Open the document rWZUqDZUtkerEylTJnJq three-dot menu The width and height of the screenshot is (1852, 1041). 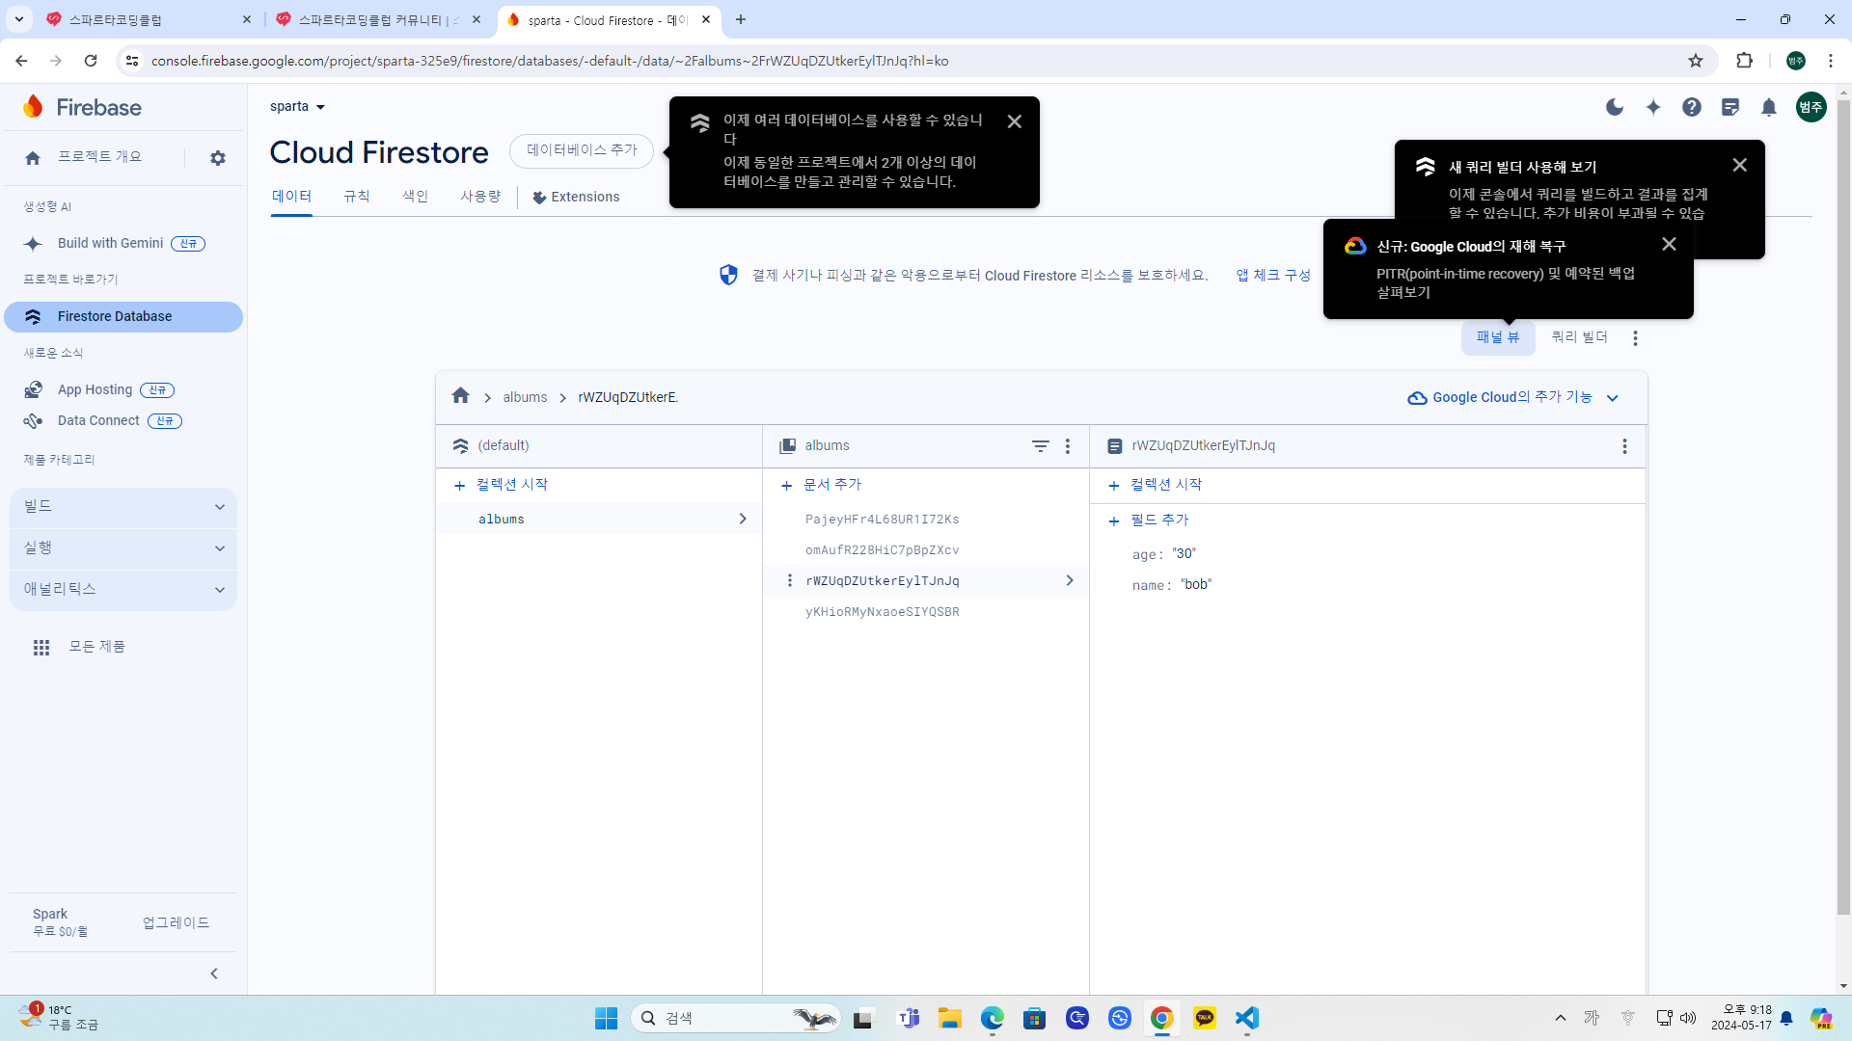1625,446
